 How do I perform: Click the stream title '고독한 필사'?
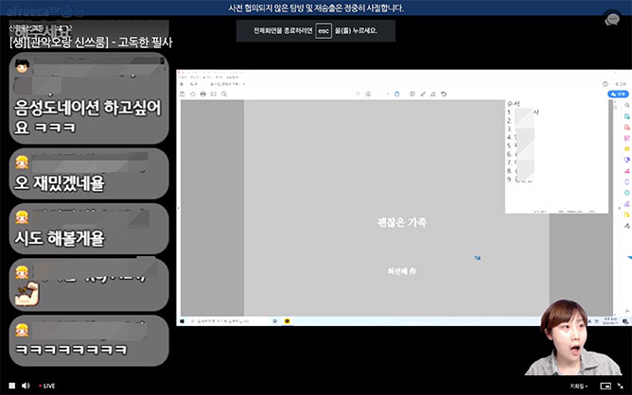145,42
